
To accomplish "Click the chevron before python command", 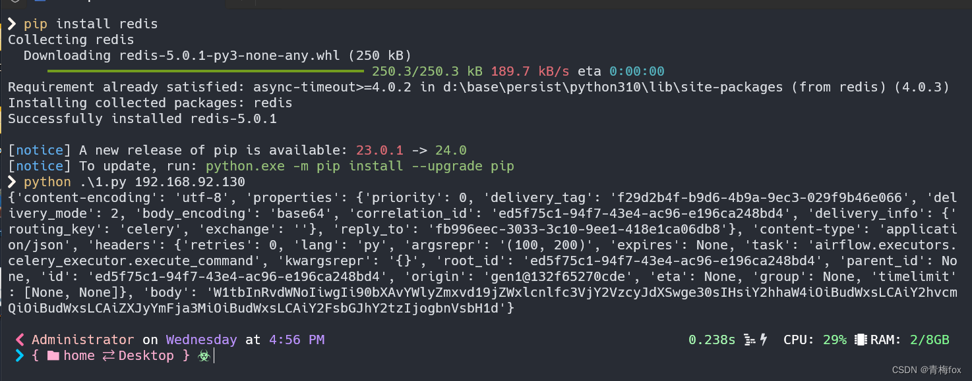I will click(x=12, y=182).
